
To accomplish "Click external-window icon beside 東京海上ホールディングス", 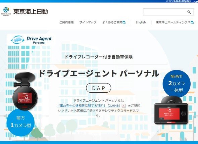I will pyautogui.click(x=192, y=22).
